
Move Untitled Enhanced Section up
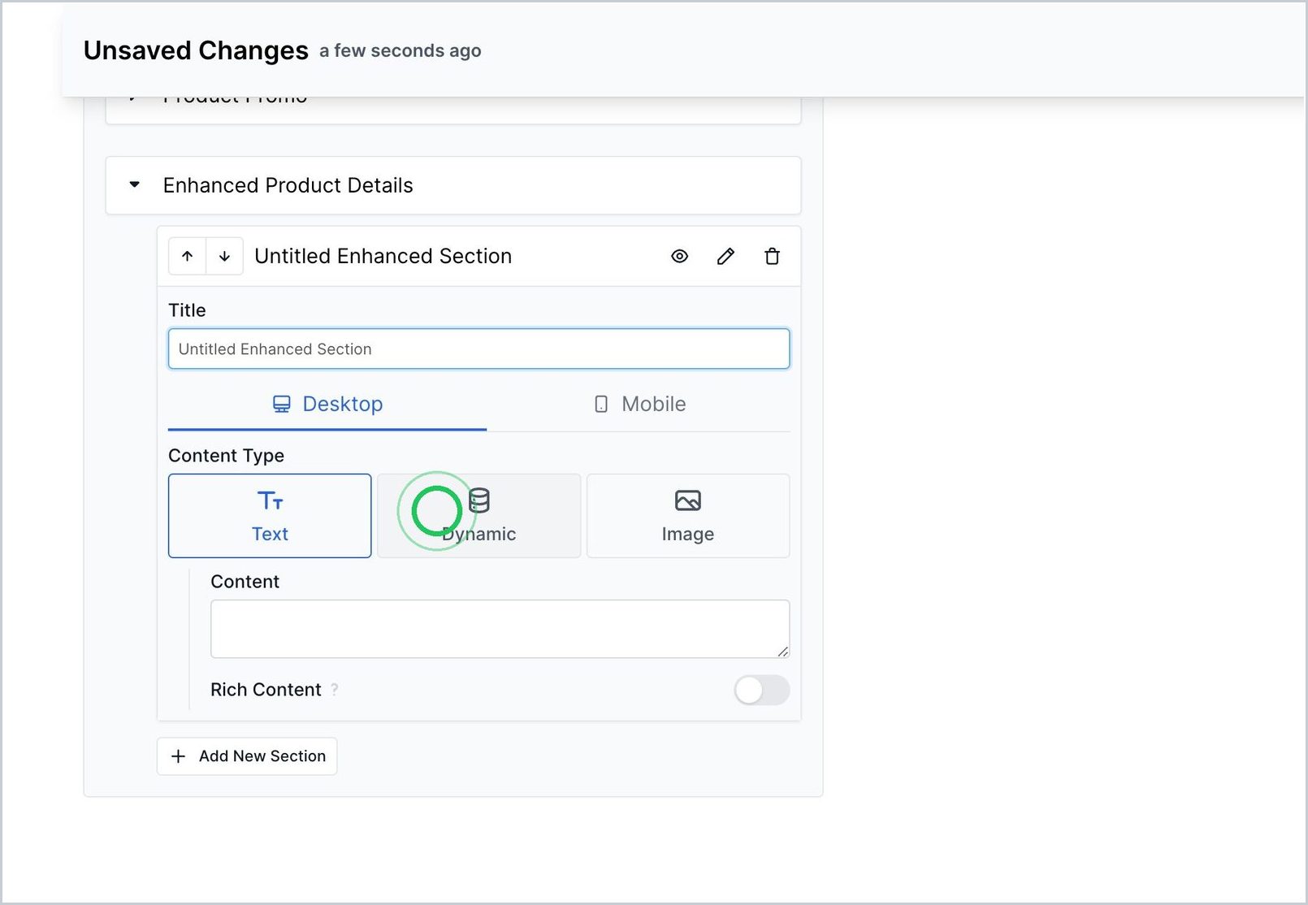[x=188, y=257]
